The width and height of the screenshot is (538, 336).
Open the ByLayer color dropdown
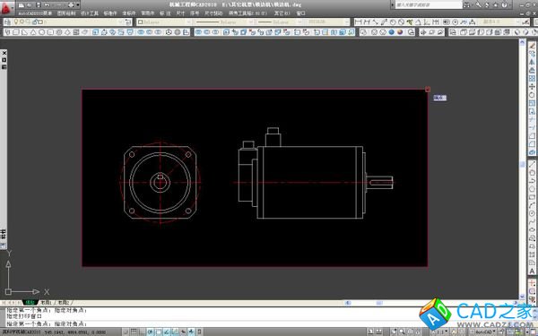(164, 22)
